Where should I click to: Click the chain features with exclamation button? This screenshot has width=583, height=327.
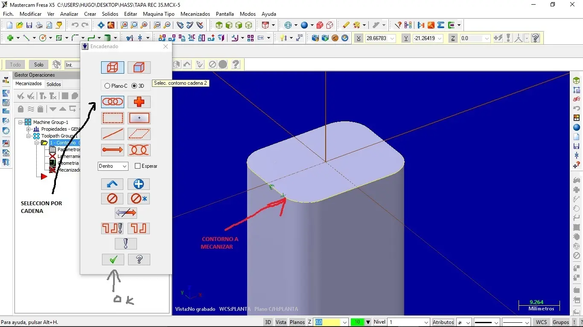click(x=113, y=228)
